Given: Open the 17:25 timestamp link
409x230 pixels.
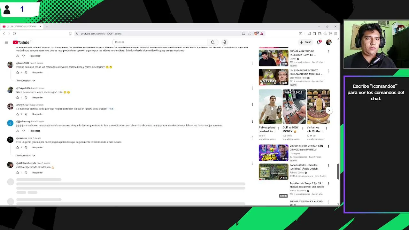Looking at the screenshot, I should pos(110,109).
